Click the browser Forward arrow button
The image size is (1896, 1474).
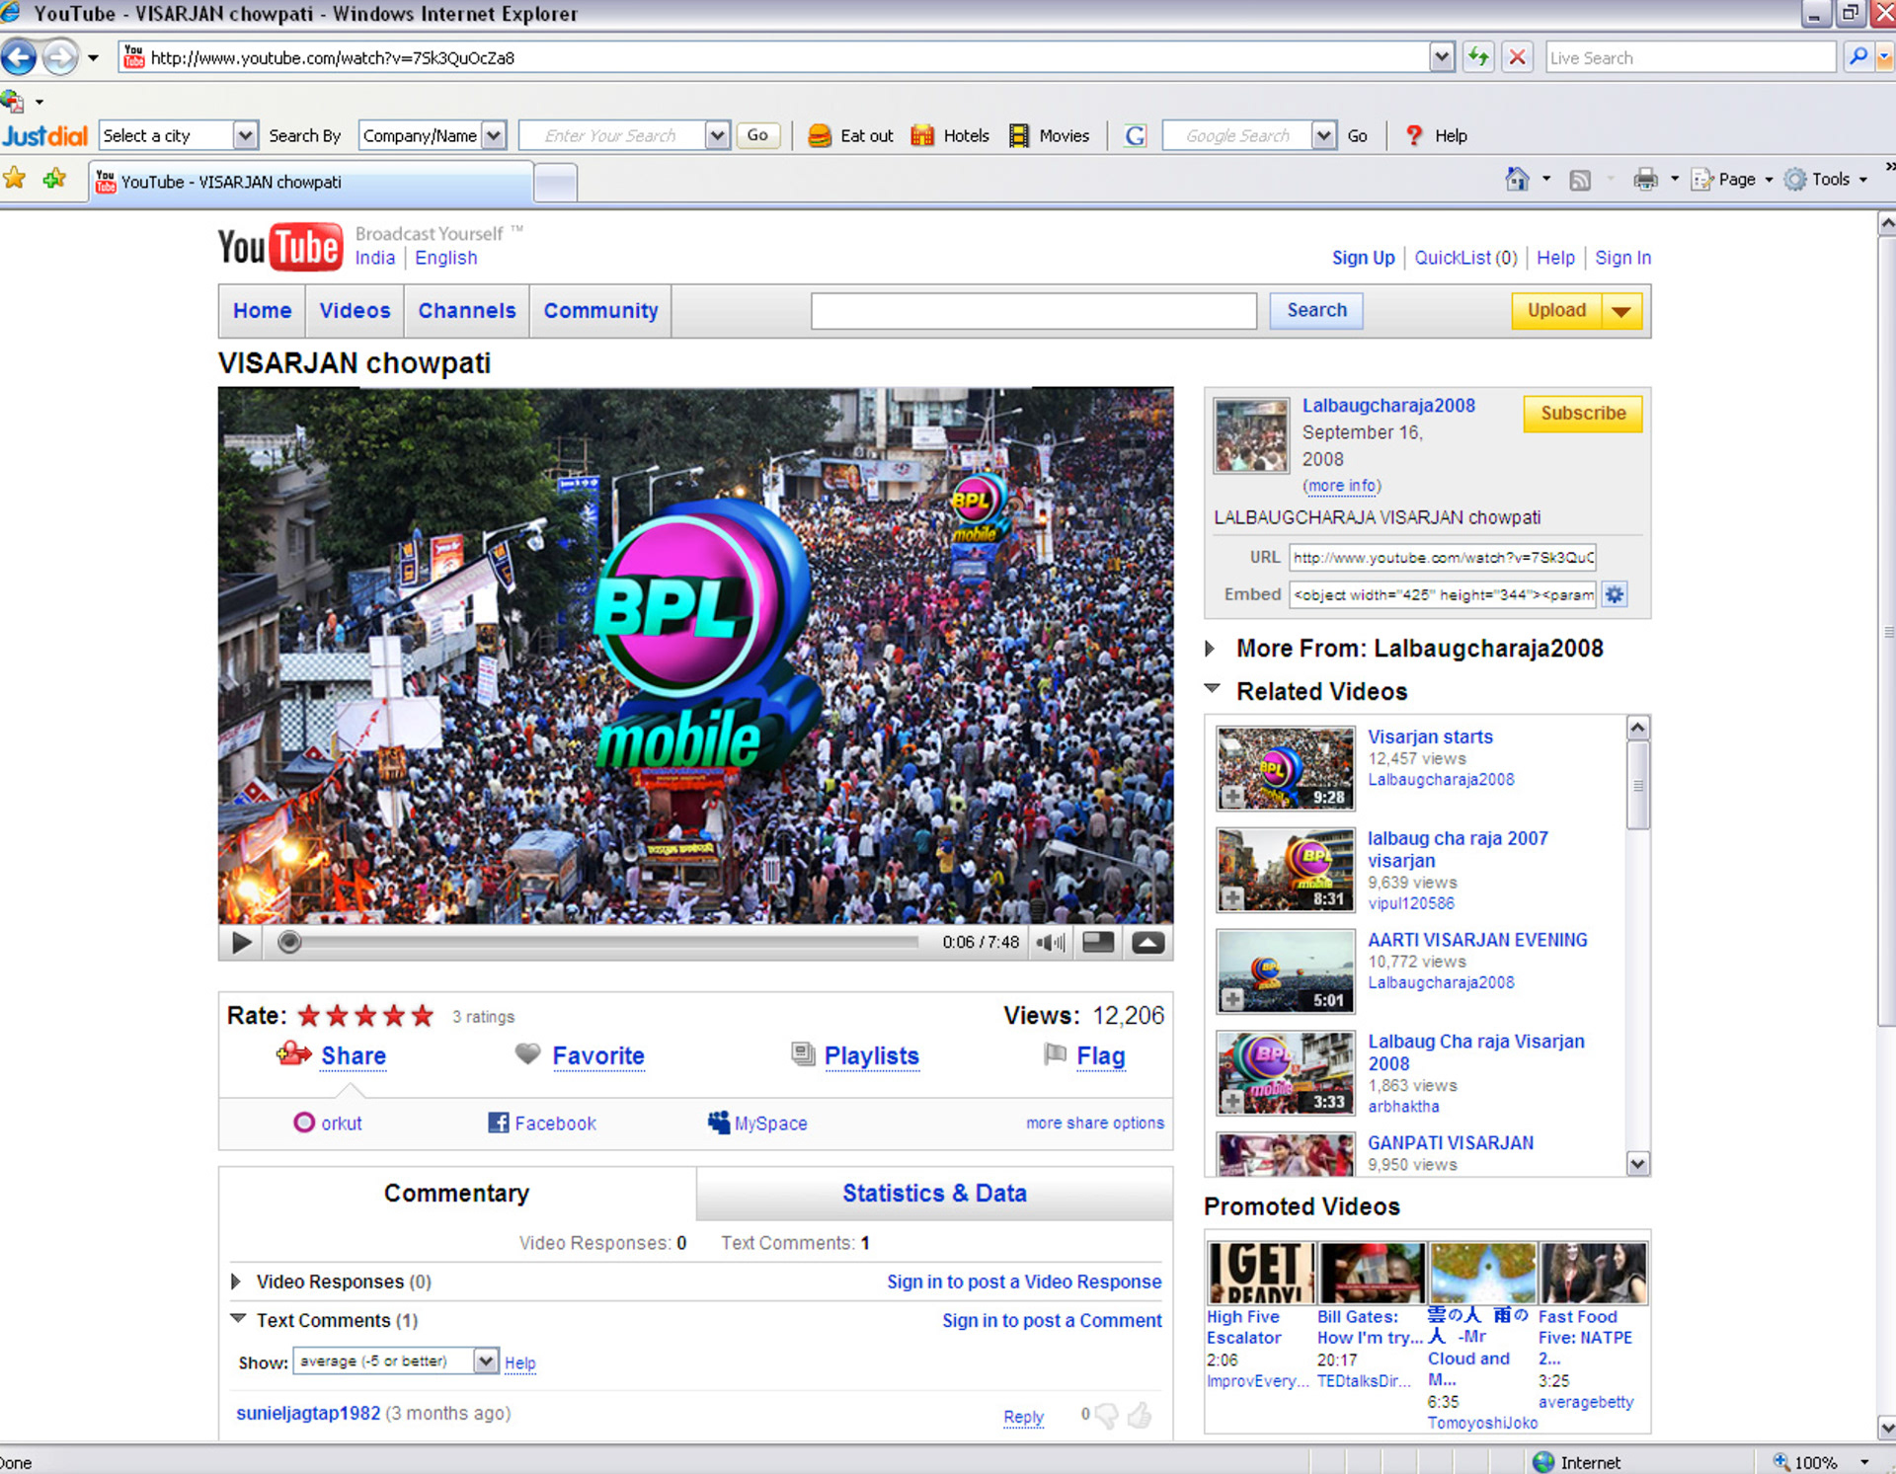[60, 57]
